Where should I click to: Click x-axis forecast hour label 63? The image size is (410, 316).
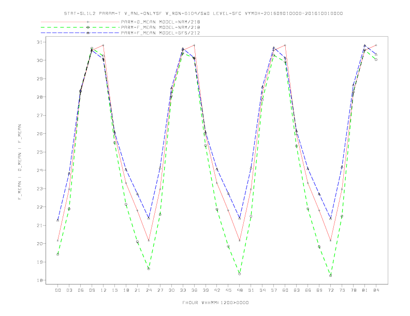tap(297, 290)
